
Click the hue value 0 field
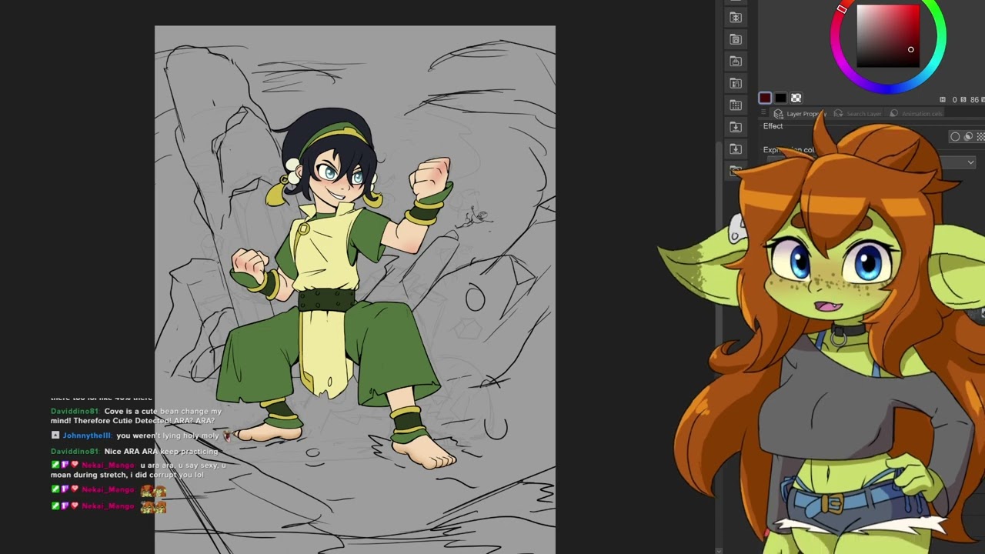point(955,100)
